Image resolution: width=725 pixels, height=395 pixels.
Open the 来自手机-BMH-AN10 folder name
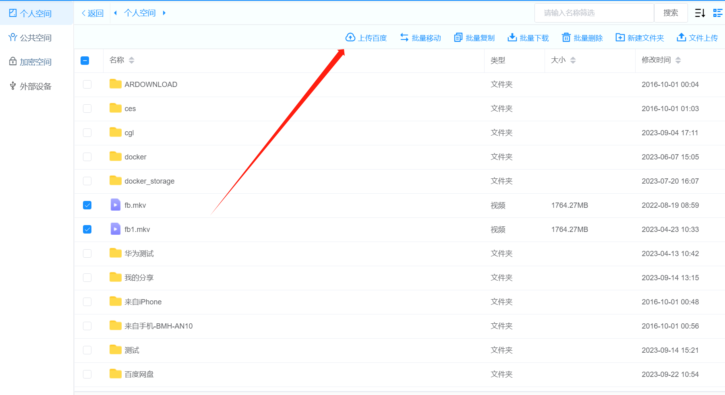pyautogui.click(x=159, y=326)
